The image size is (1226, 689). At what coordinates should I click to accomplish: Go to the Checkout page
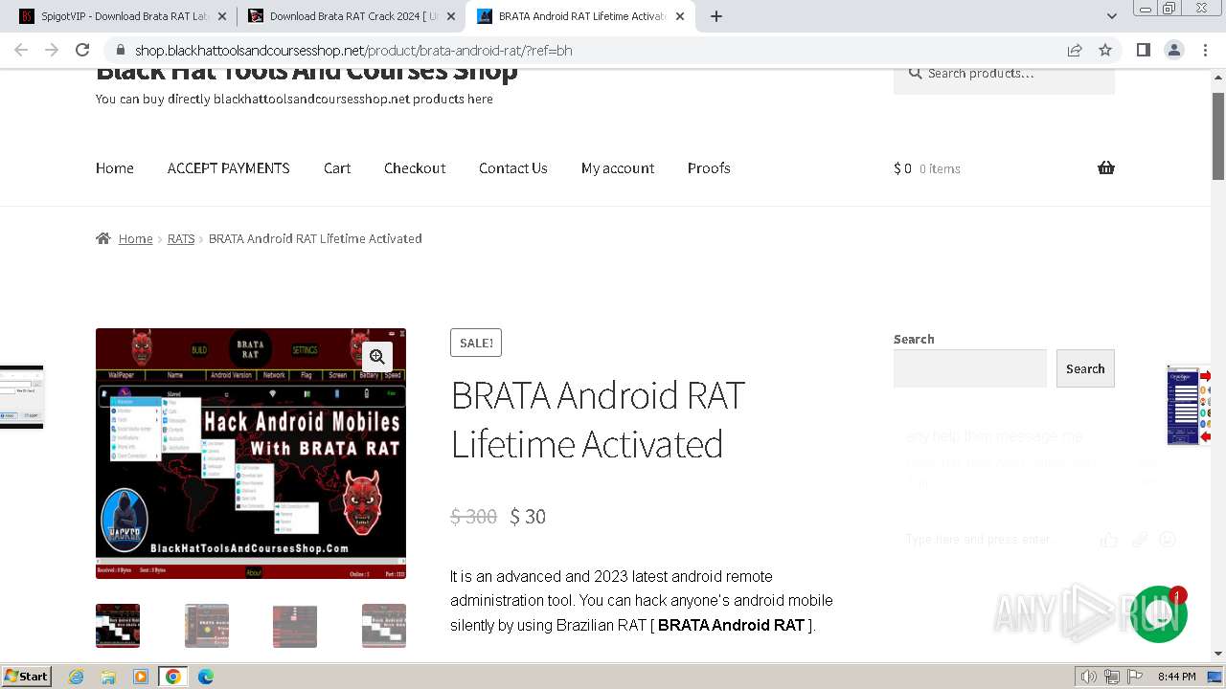(415, 167)
